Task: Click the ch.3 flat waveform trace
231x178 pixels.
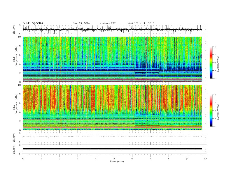Action: [x=112, y=137]
